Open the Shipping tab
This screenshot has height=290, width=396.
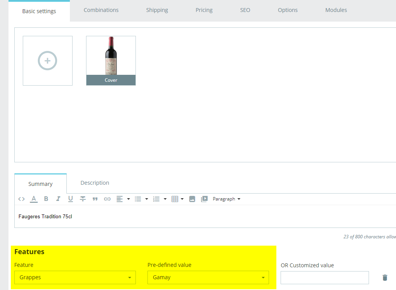157,10
